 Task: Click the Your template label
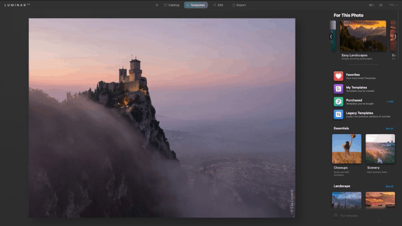click(349, 215)
